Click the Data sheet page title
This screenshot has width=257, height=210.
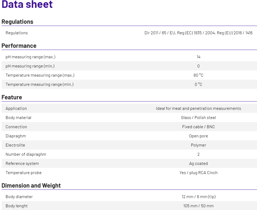tap(27, 5)
